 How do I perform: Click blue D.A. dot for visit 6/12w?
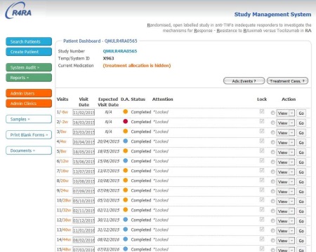tap(126, 160)
